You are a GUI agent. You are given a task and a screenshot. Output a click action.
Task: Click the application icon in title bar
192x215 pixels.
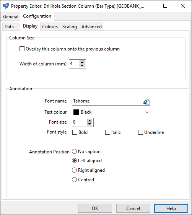point(6,6)
